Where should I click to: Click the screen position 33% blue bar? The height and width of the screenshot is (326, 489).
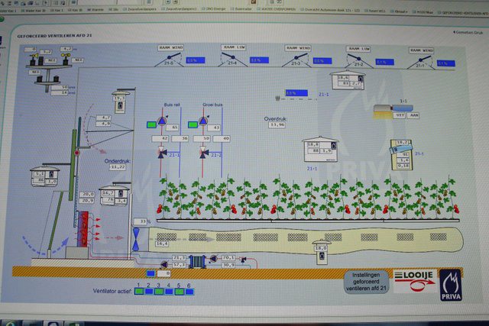pos(143,221)
